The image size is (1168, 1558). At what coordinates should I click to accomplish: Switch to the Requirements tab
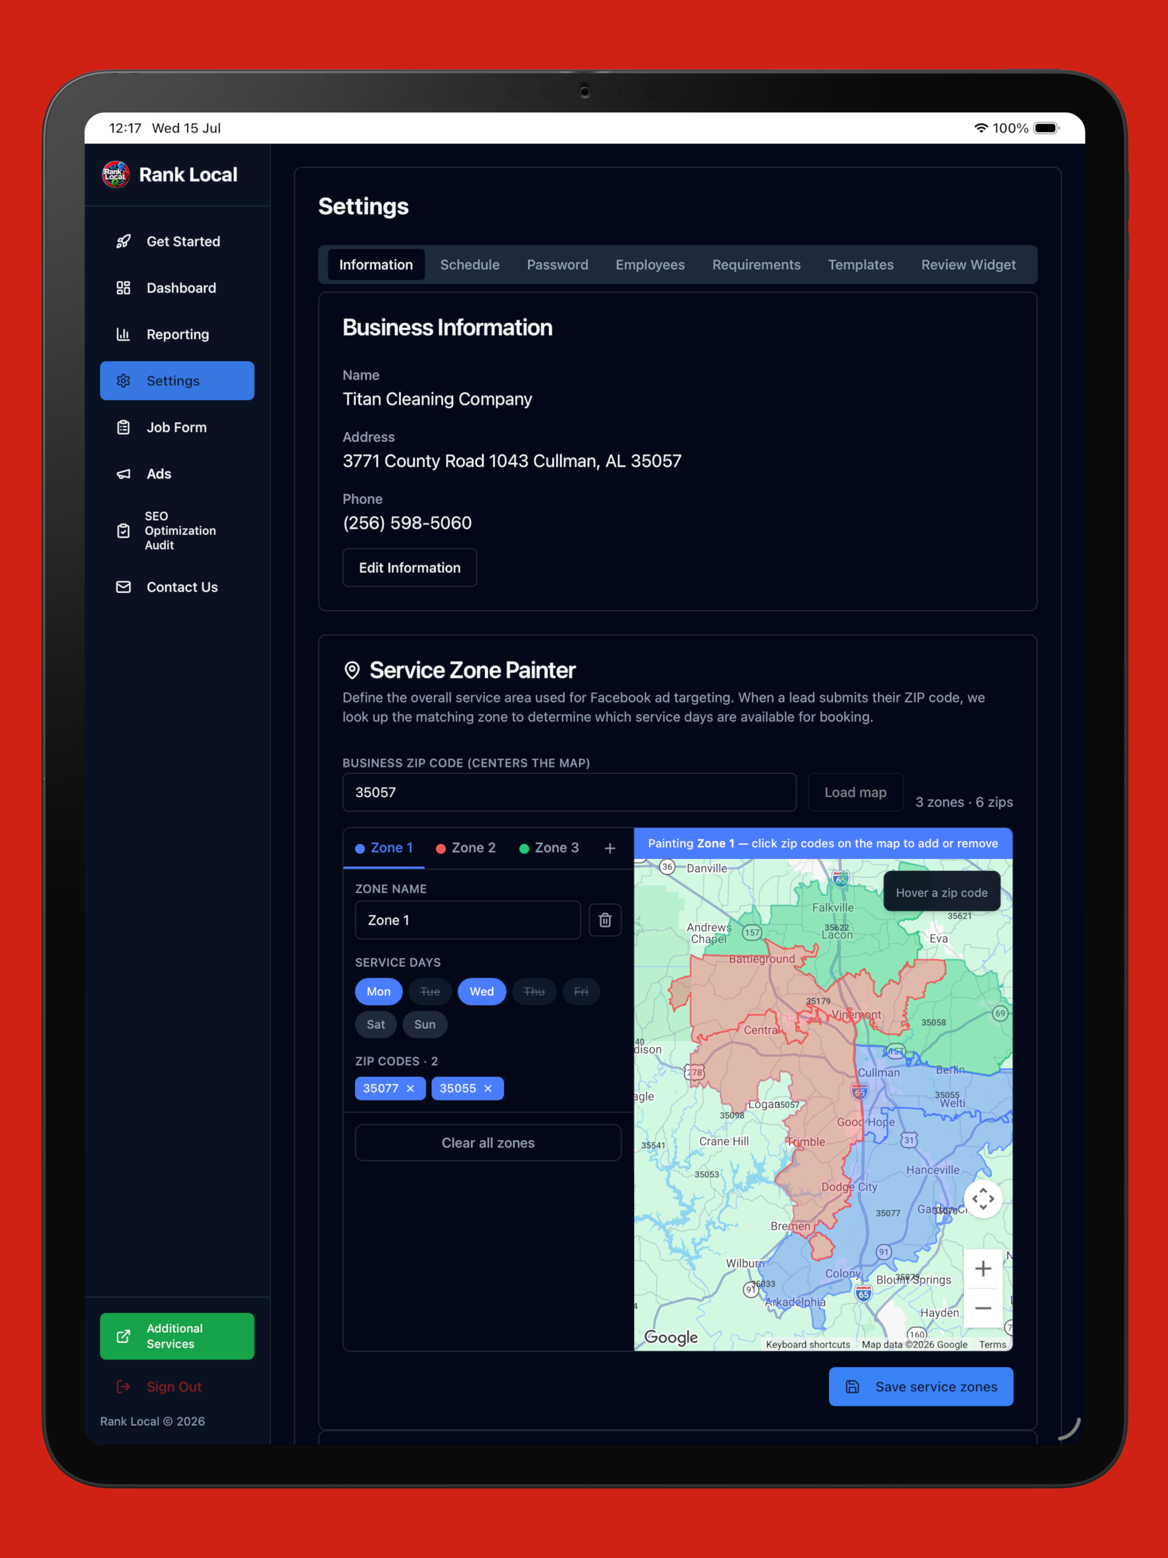point(756,265)
